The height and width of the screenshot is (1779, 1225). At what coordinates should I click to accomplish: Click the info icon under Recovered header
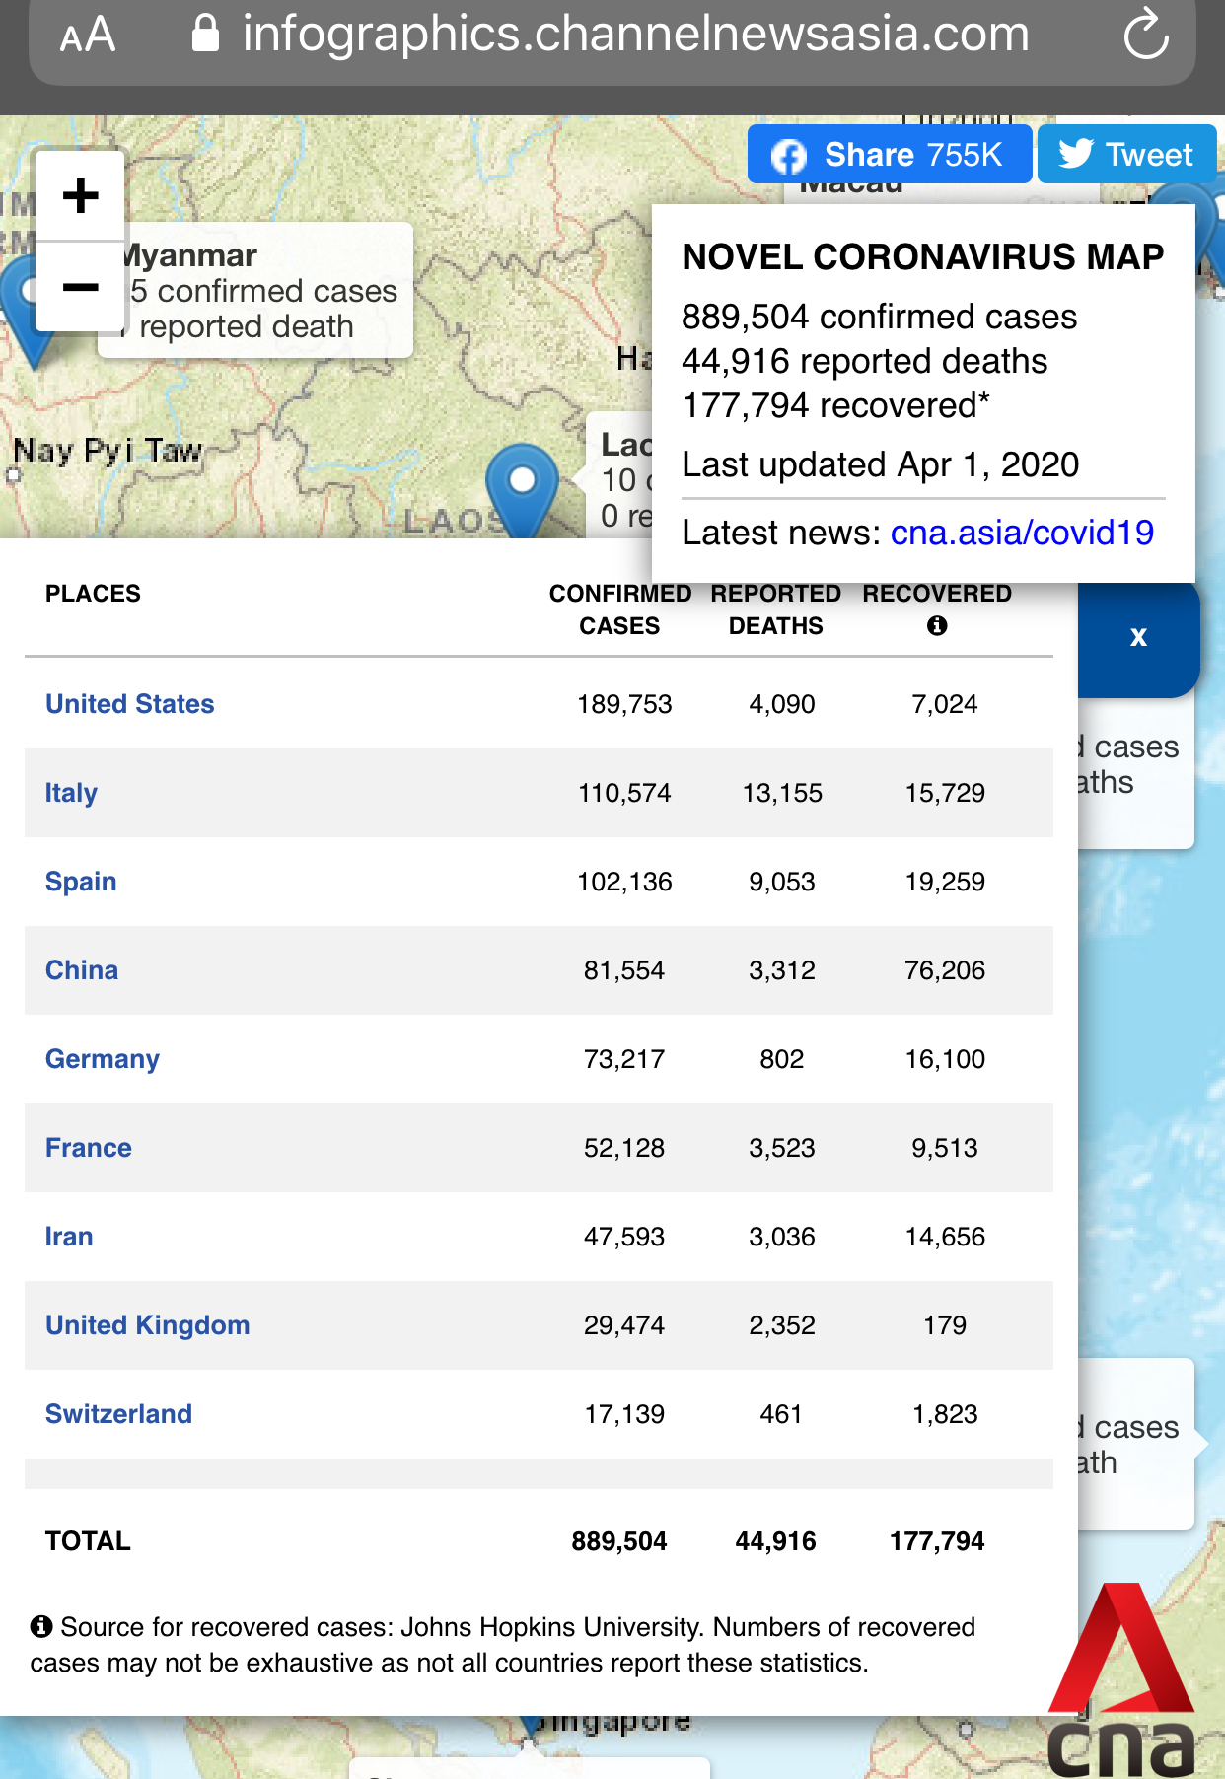936,626
